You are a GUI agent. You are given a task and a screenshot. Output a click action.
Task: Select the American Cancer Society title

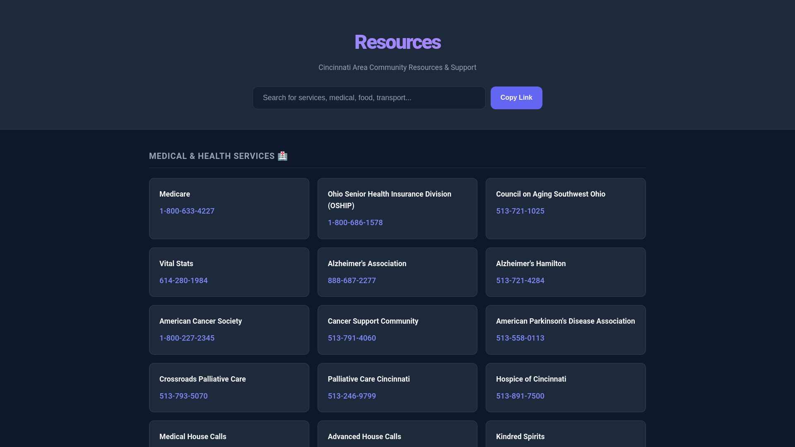201,321
